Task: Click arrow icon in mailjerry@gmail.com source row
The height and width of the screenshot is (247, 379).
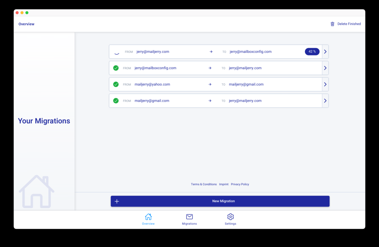Action: 210,101
